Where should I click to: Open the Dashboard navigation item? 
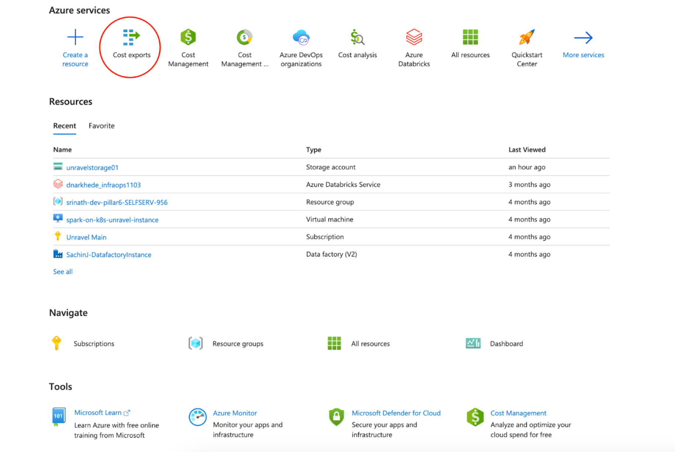(x=506, y=343)
